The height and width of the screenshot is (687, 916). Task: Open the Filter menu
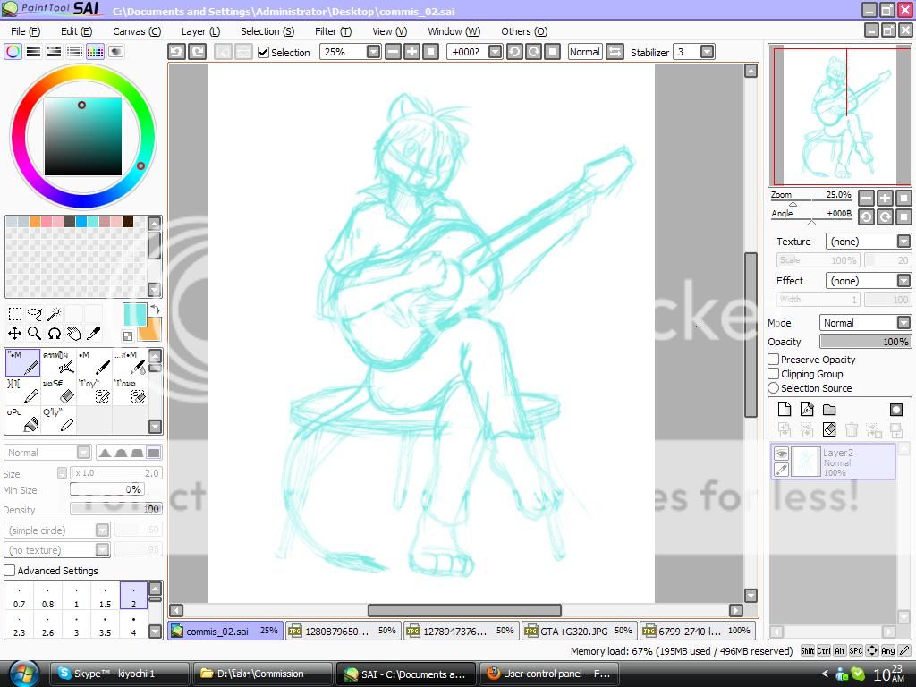click(332, 31)
